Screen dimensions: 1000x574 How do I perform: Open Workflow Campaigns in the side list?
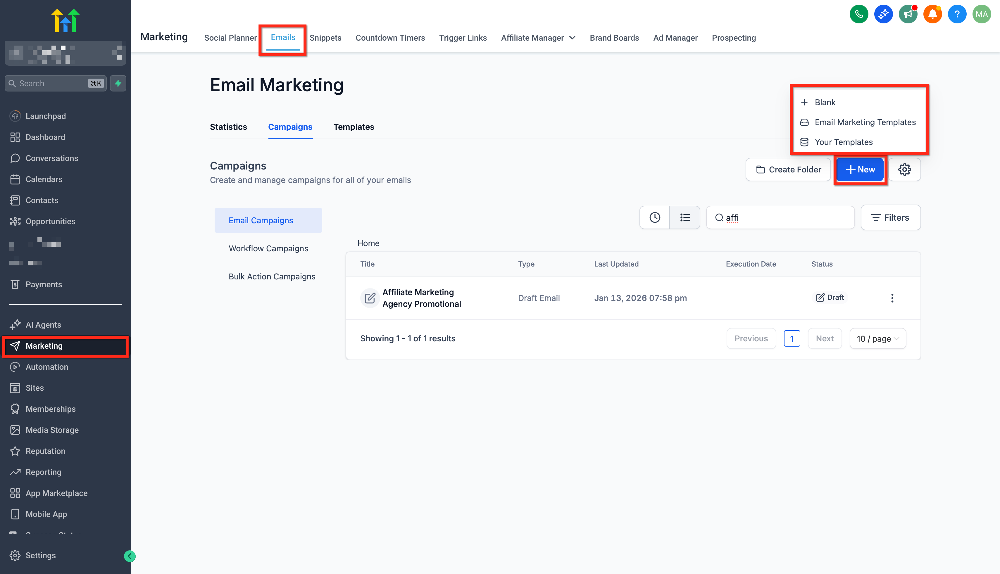[268, 248]
